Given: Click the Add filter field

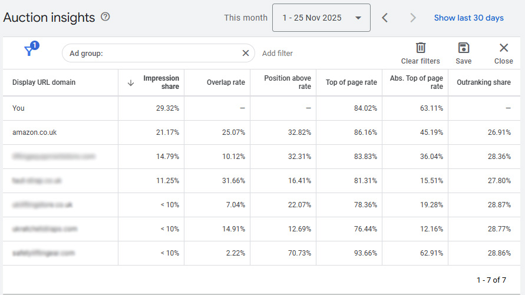Looking at the screenshot, I should (x=278, y=54).
